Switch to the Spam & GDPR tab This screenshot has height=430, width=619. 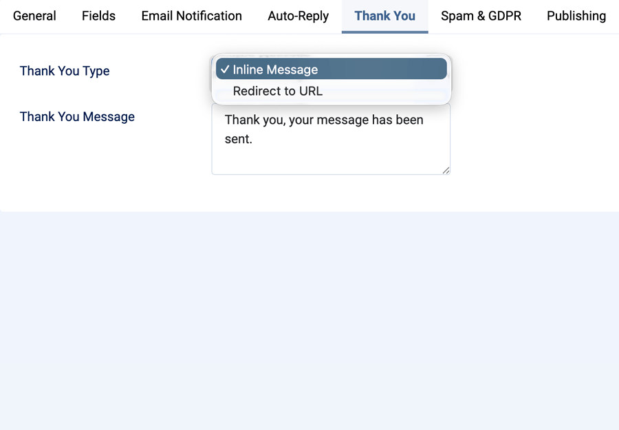[481, 16]
